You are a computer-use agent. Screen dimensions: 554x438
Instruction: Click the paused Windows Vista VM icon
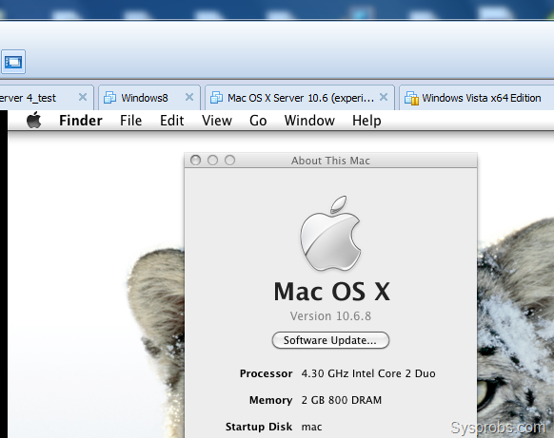point(411,98)
